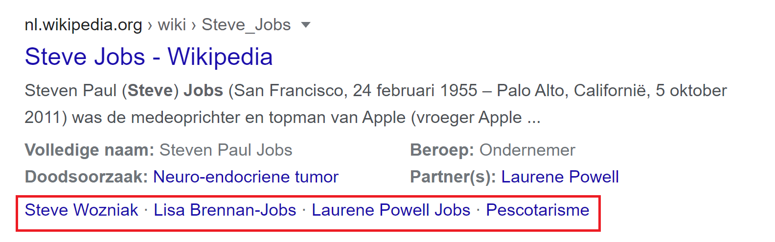The width and height of the screenshot is (775, 242).
Task: Visit the Steve Wozniak sitelink
Action: (x=81, y=210)
